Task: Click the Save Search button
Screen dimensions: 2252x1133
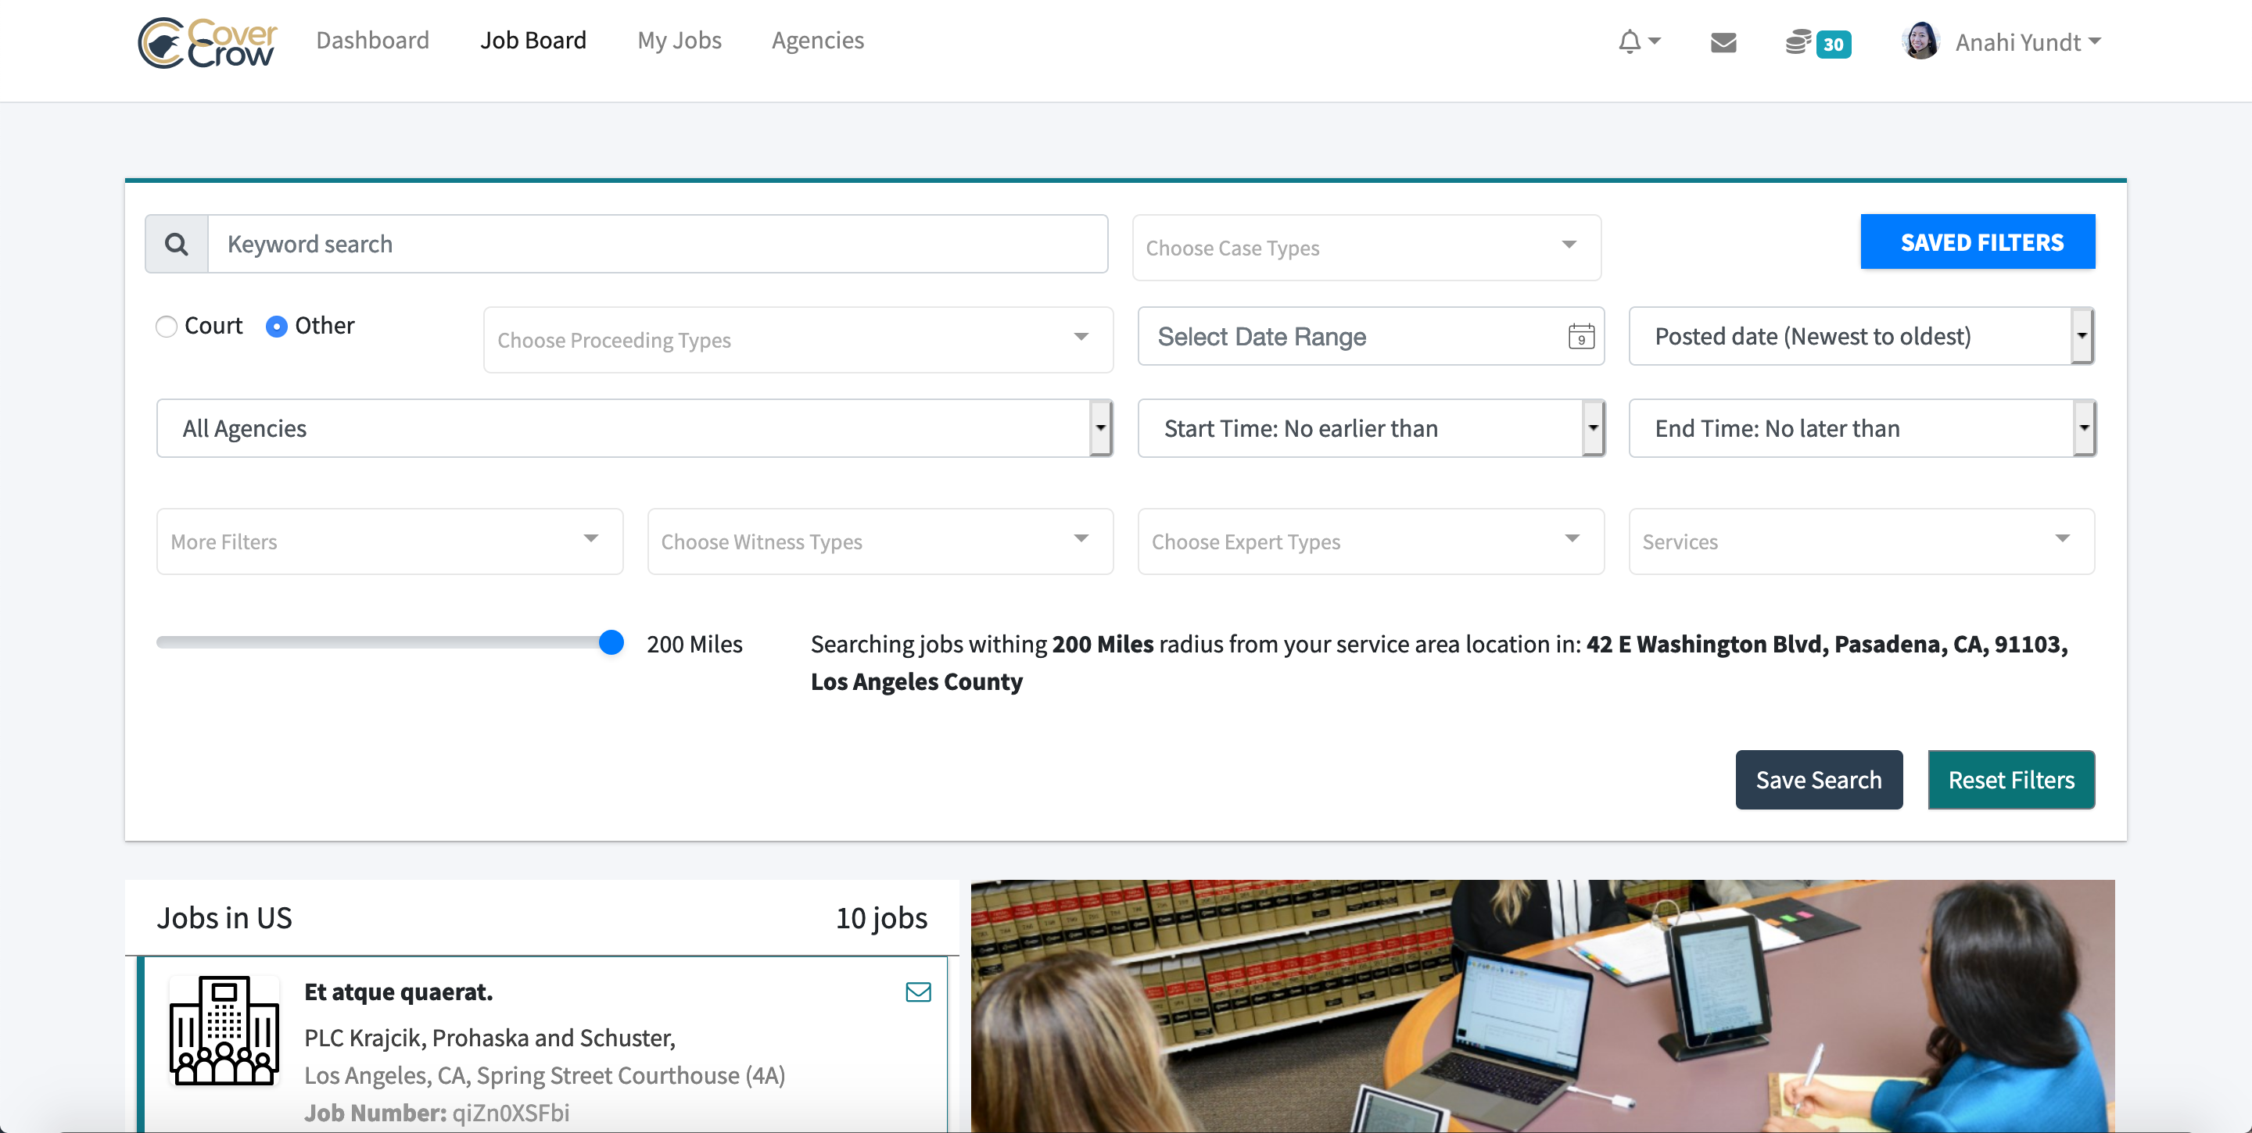Action: [1818, 779]
